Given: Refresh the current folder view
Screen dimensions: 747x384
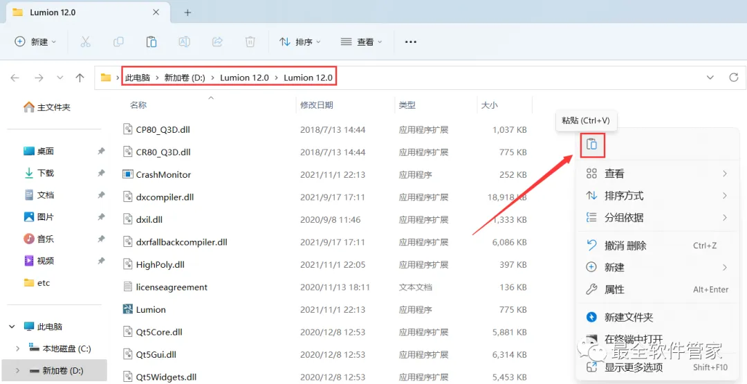Looking at the screenshot, I should click(x=734, y=77).
